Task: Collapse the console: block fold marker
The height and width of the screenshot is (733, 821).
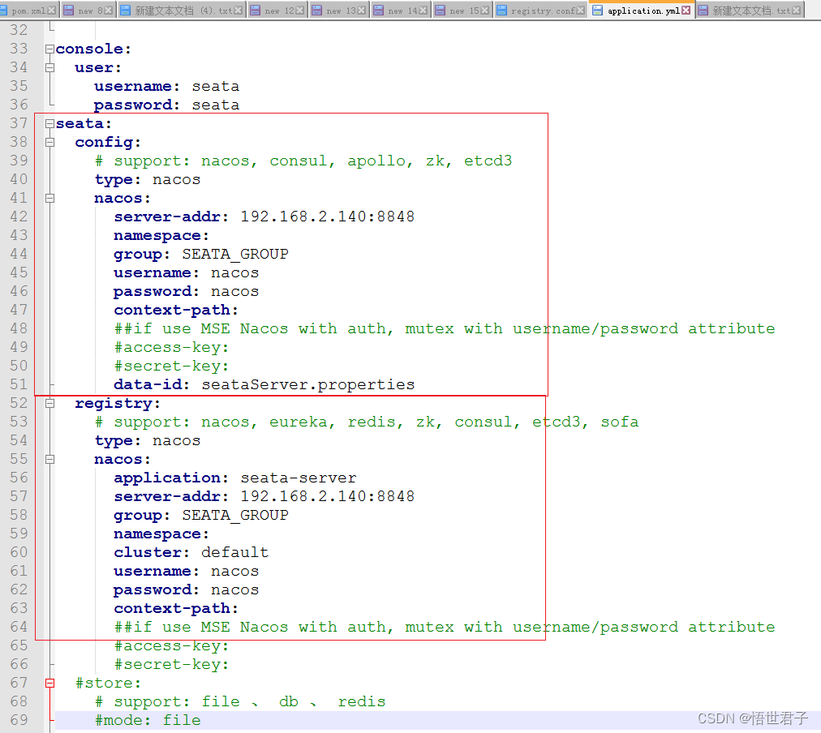Action: tap(49, 49)
